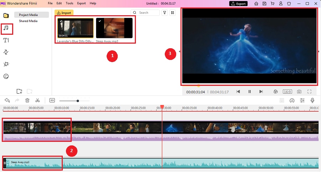Image resolution: width=321 pixels, height=172 pixels.
Task: Click the black Export button
Action: [x=238, y=4]
